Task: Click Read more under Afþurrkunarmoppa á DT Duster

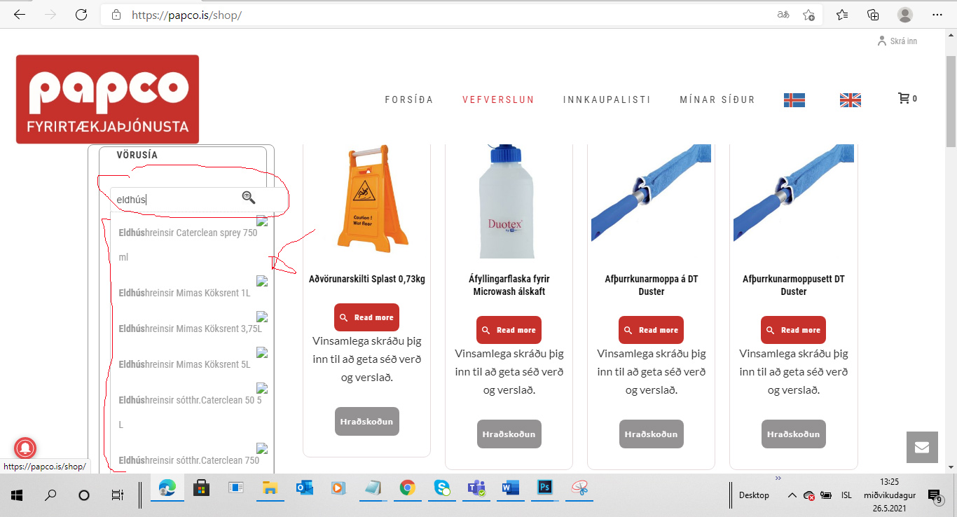Action: [651, 330]
